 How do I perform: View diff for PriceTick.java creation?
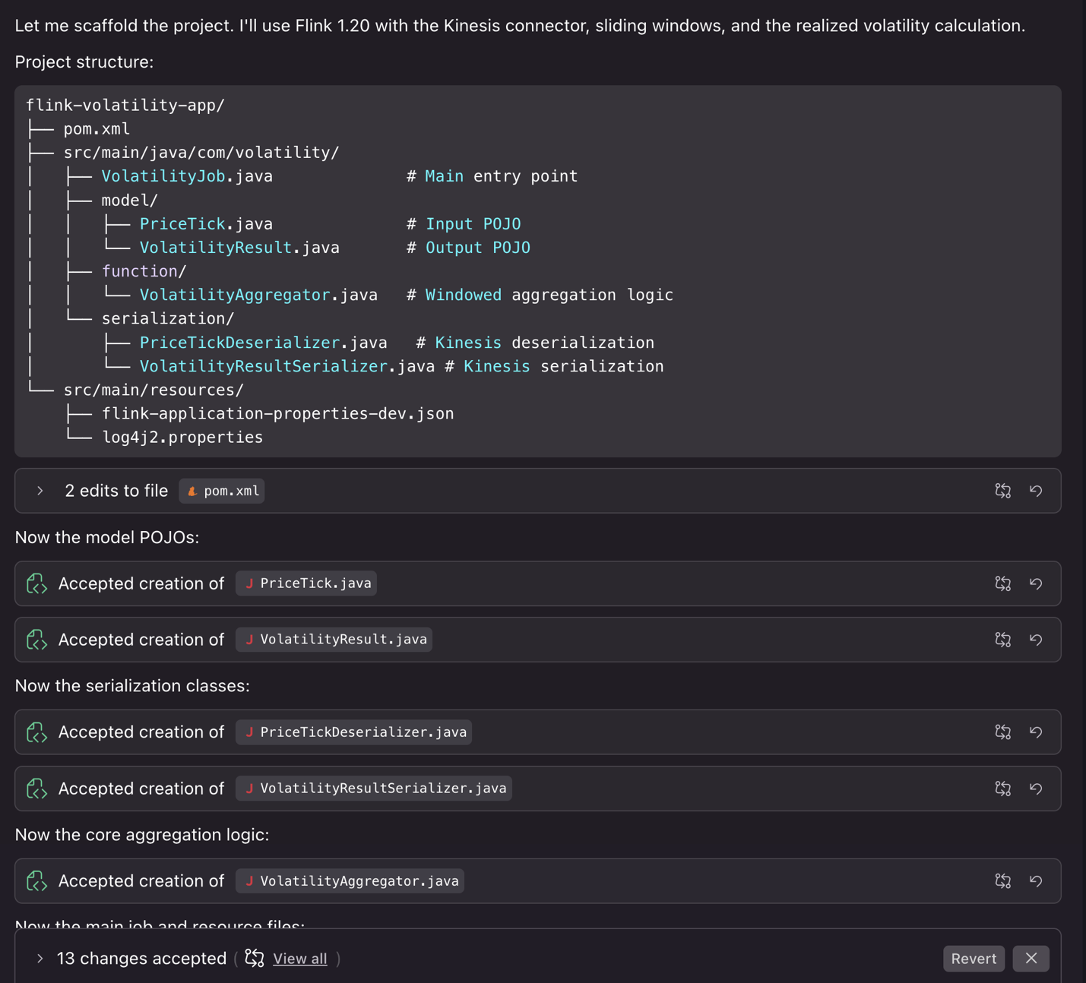coord(1003,583)
